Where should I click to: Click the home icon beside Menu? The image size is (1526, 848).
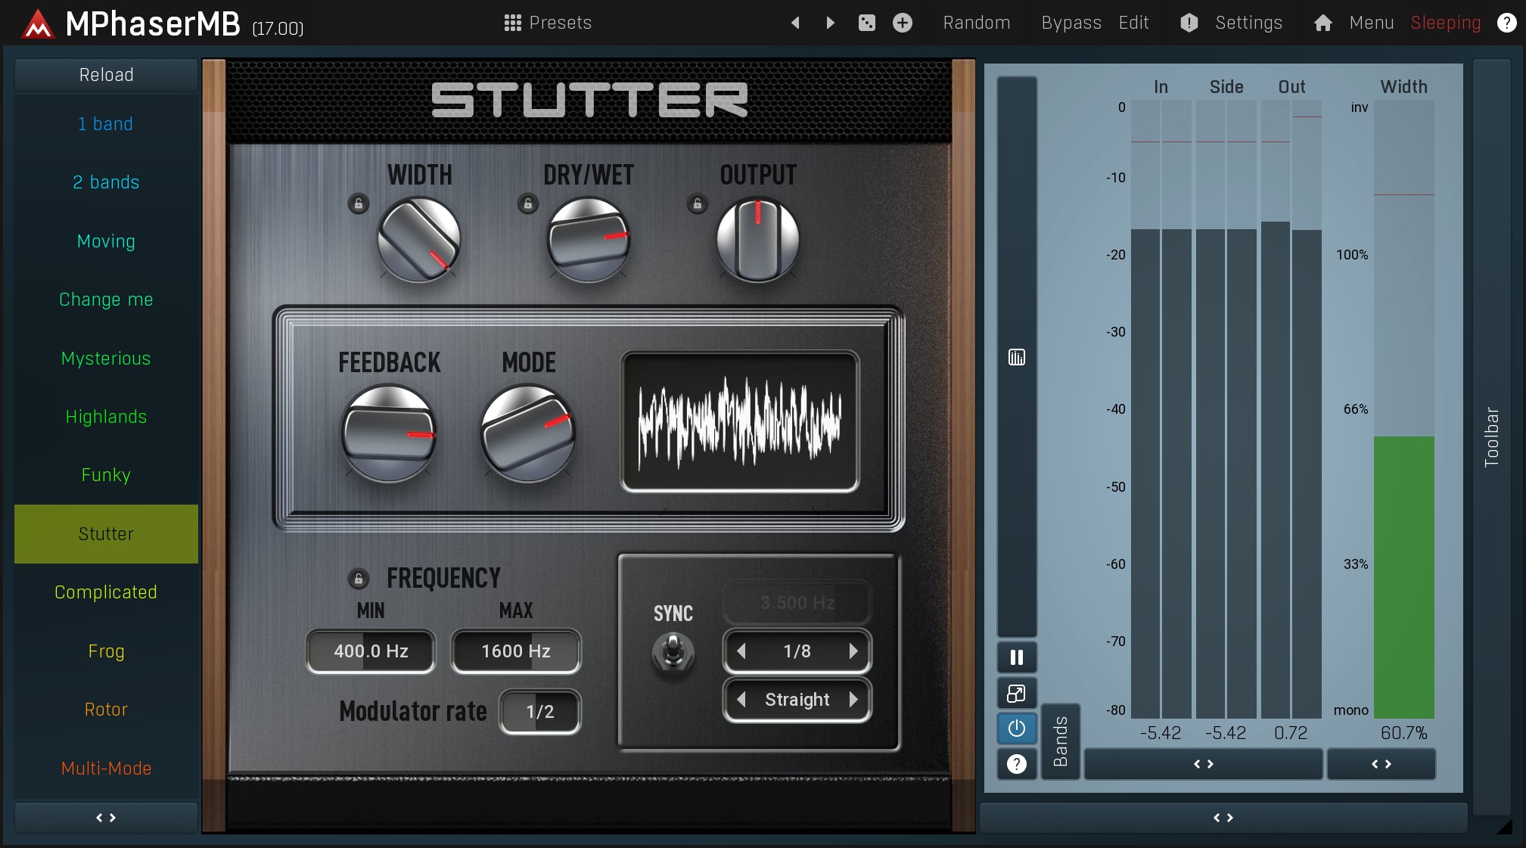click(x=1322, y=23)
